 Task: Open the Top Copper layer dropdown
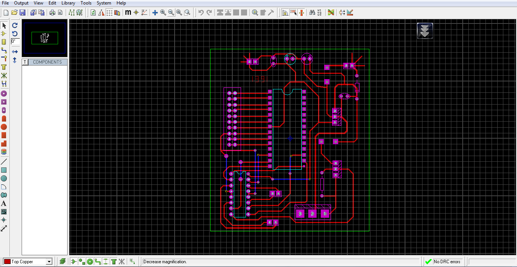point(49,262)
